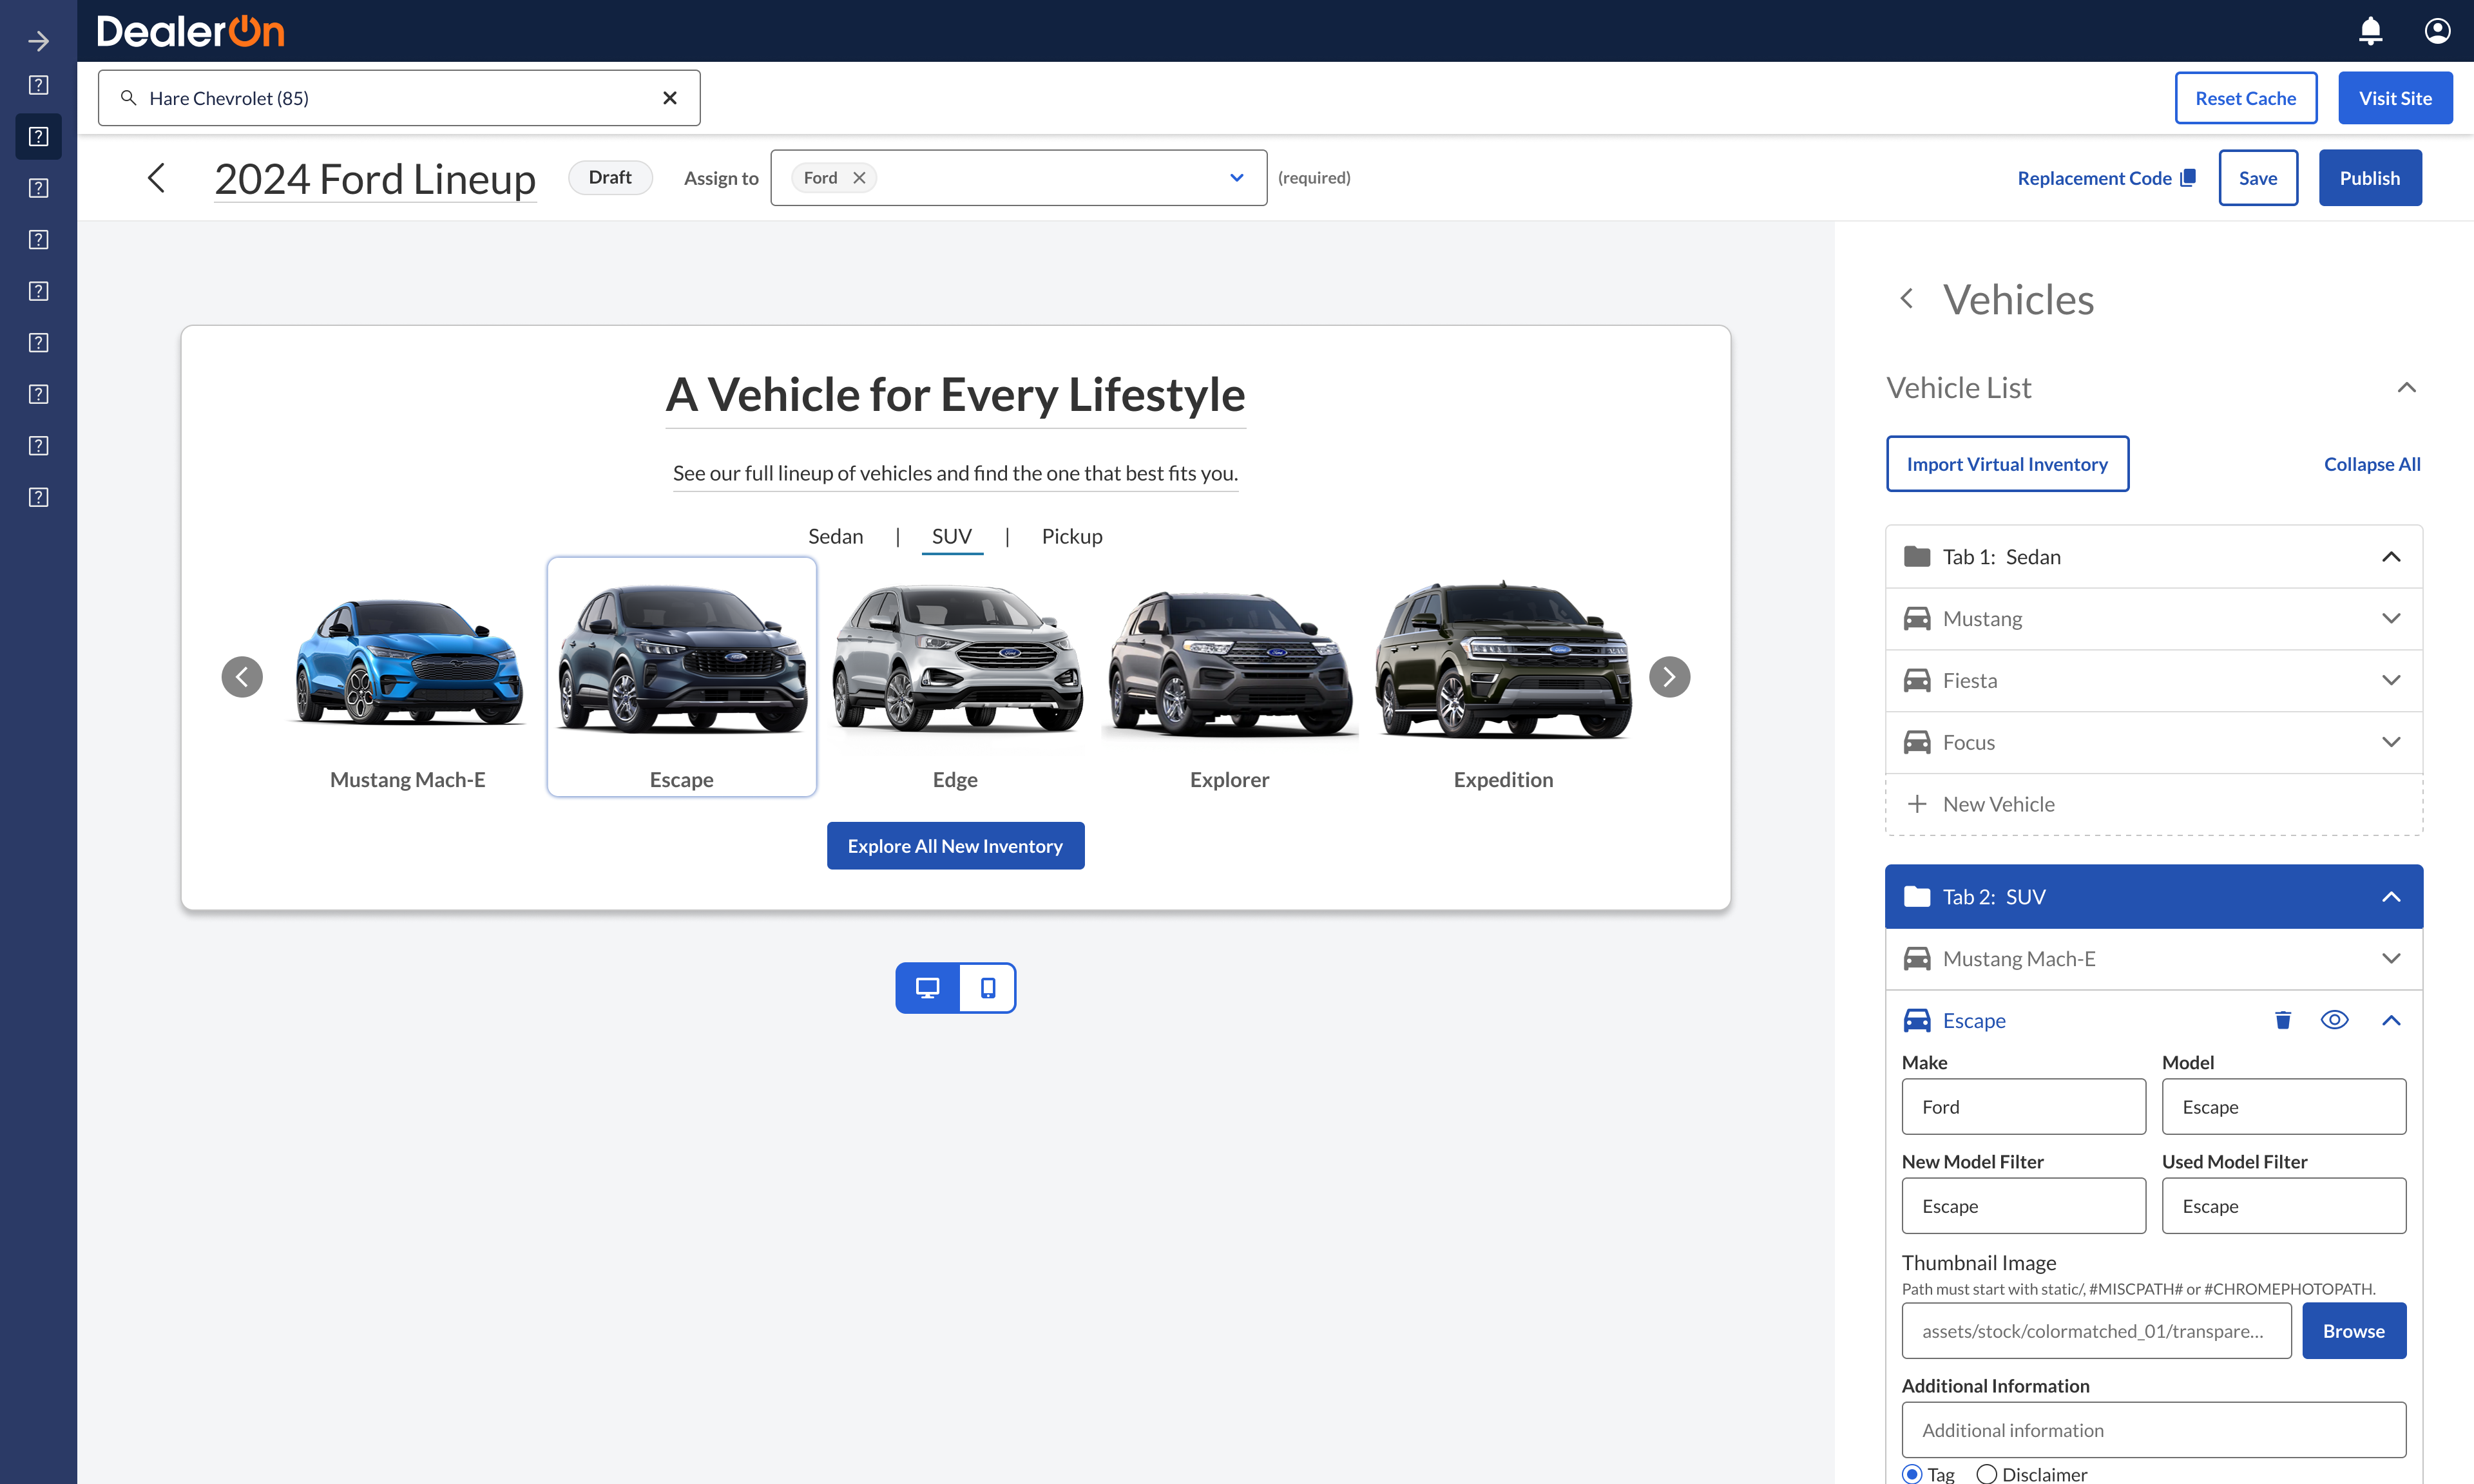Click Explore All New Inventory button
Screen dimensions: 2474x1484
pyautogui.click(x=955, y=846)
